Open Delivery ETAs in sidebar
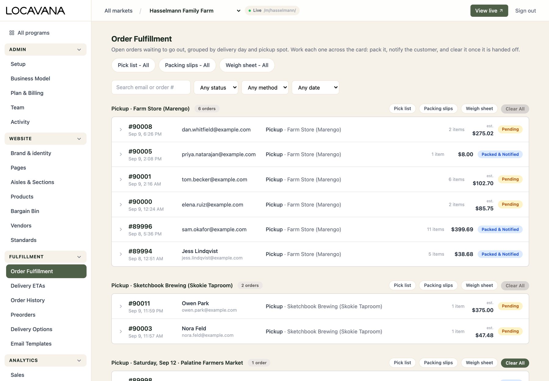The width and height of the screenshot is (549, 381). [x=28, y=286]
